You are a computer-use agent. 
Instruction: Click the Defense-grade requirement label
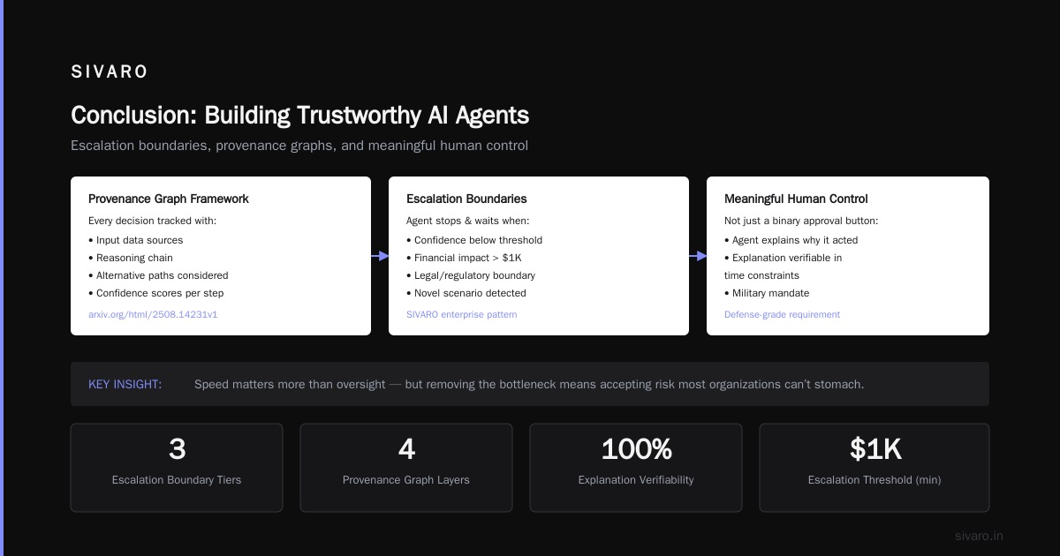(x=782, y=314)
